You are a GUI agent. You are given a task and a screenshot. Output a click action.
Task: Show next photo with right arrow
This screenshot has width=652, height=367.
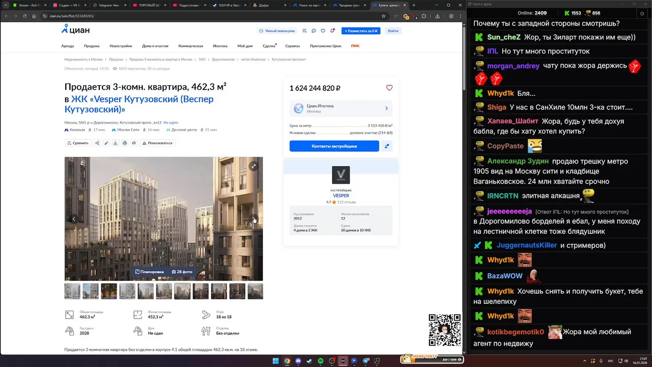(x=254, y=219)
